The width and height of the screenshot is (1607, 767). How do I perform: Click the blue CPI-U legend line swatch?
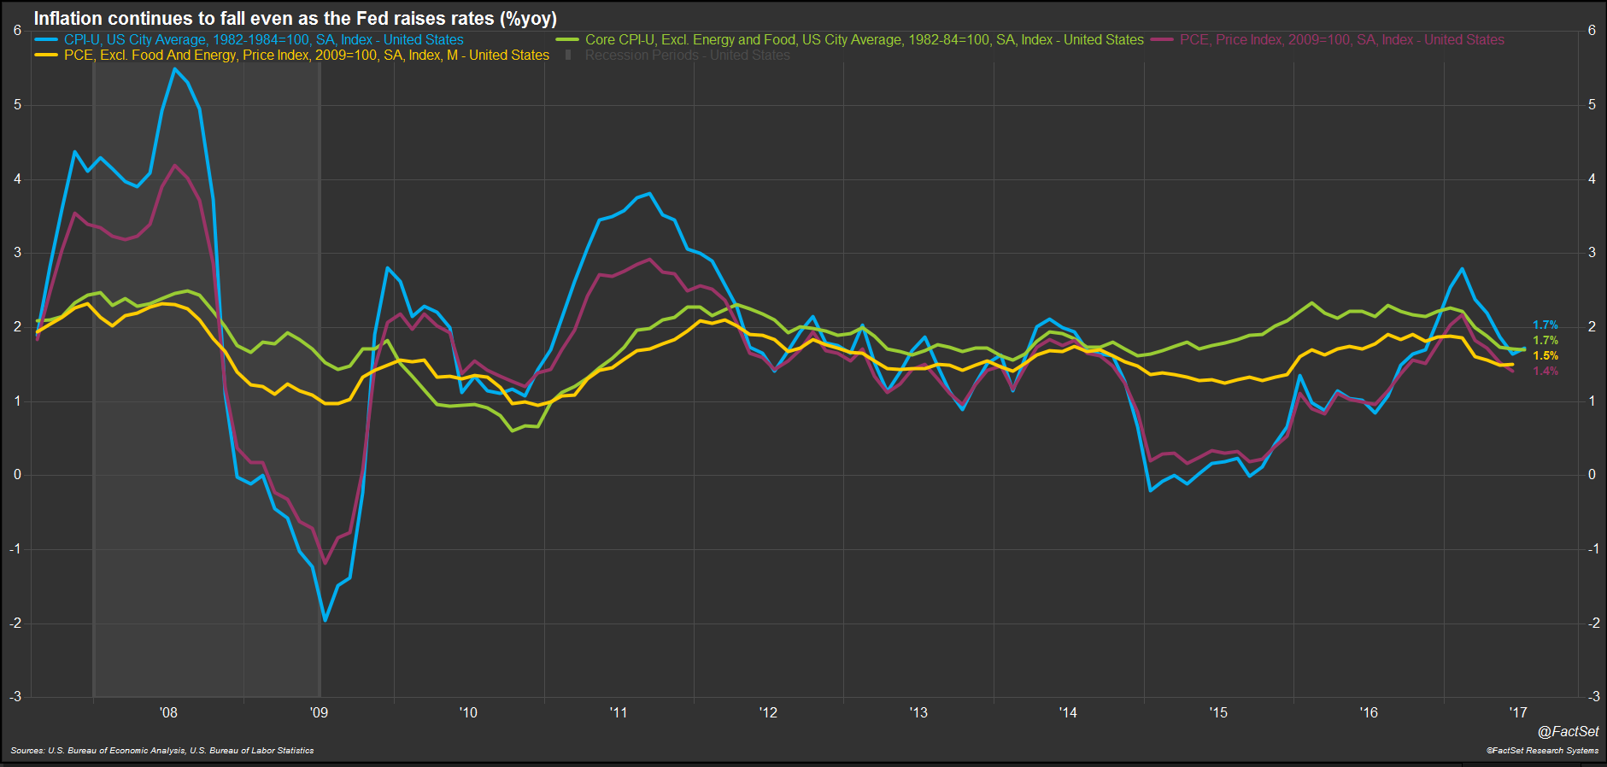[x=46, y=39]
